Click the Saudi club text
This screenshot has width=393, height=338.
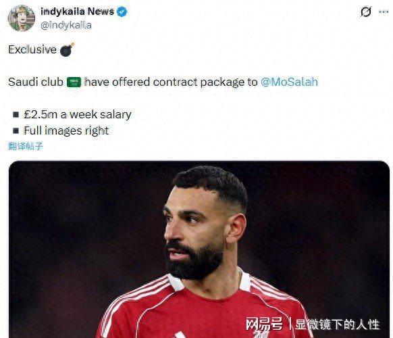point(36,82)
